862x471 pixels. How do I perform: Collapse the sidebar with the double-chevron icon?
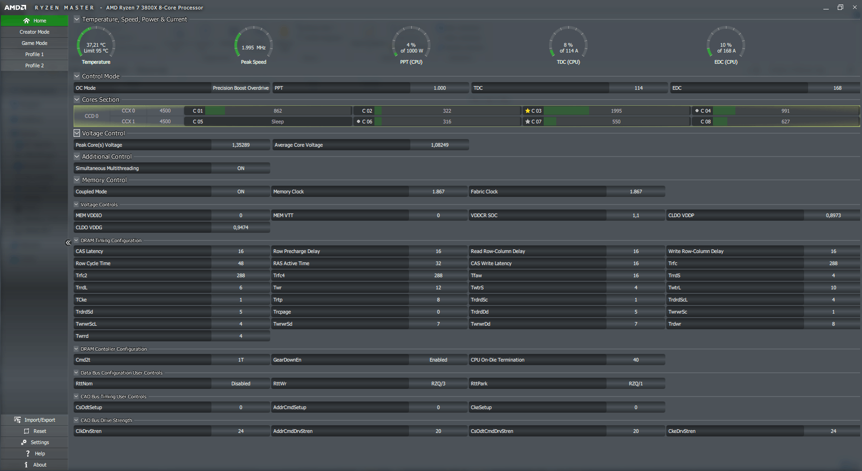[x=68, y=243]
